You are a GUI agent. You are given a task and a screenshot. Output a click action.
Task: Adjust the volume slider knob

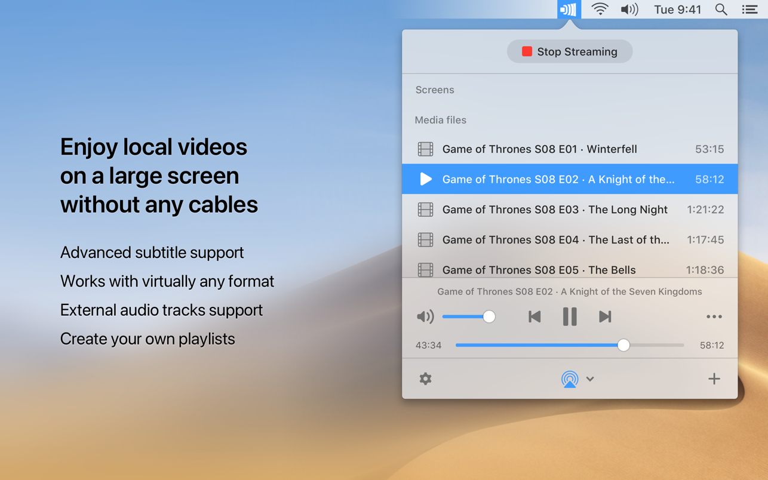(489, 316)
